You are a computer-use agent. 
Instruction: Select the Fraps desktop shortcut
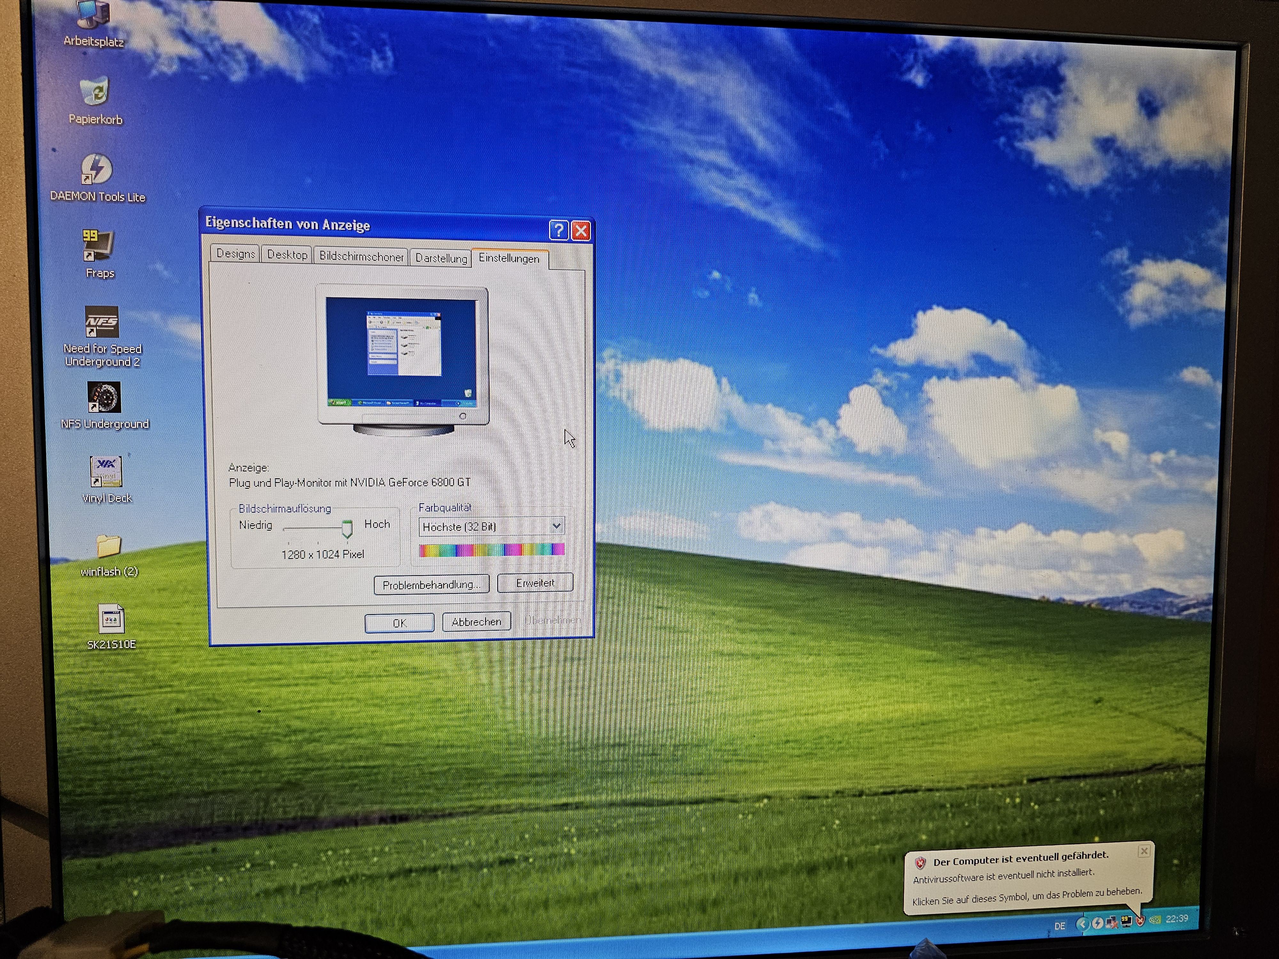pos(98,245)
